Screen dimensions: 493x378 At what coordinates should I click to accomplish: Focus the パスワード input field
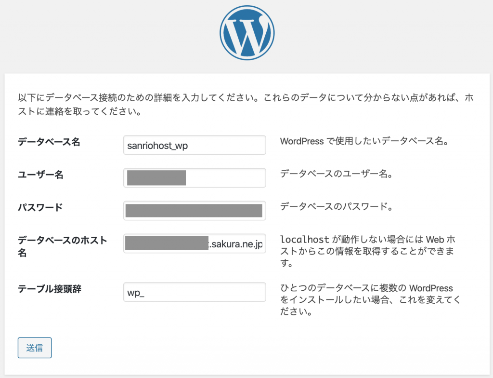(195, 211)
